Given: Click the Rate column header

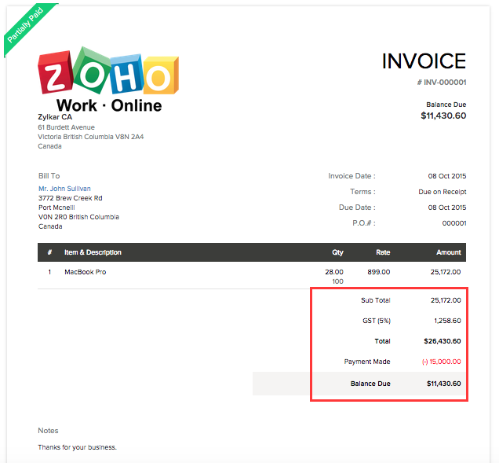Looking at the screenshot, I should [383, 252].
